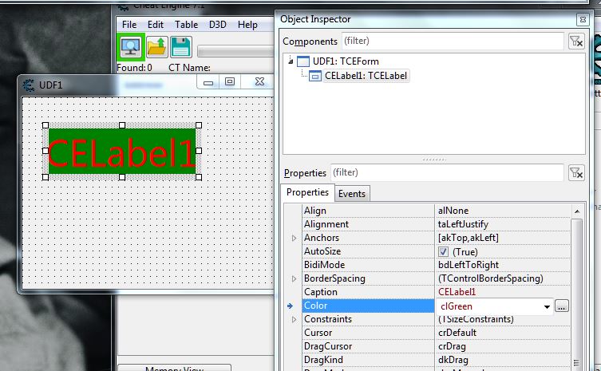
Task: Click the Select process computer icon
Action: pyautogui.click(x=129, y=47)
